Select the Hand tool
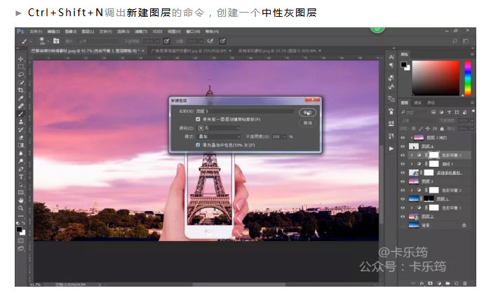 tap(21, 200)
